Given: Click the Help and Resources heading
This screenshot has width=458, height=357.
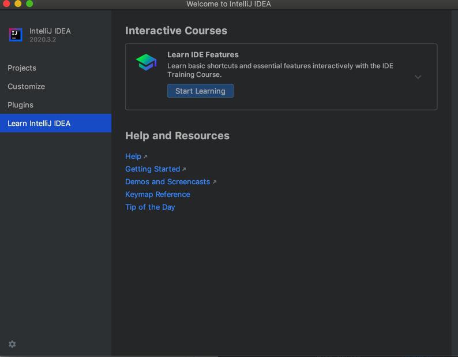Looking at the screenshot, I should (177, 136).
